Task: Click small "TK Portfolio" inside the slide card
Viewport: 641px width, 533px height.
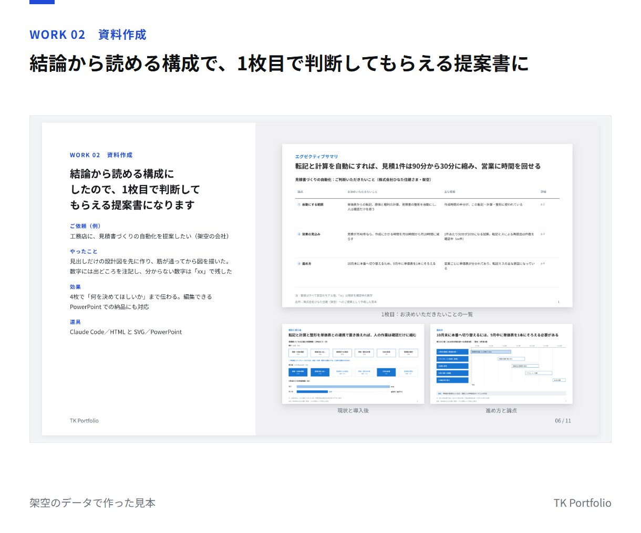Action: pos(84,421)
